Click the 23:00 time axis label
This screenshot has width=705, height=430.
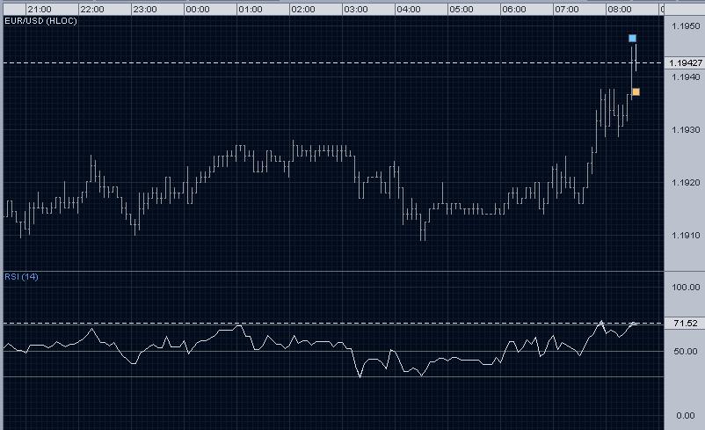(x=145, y=9)
